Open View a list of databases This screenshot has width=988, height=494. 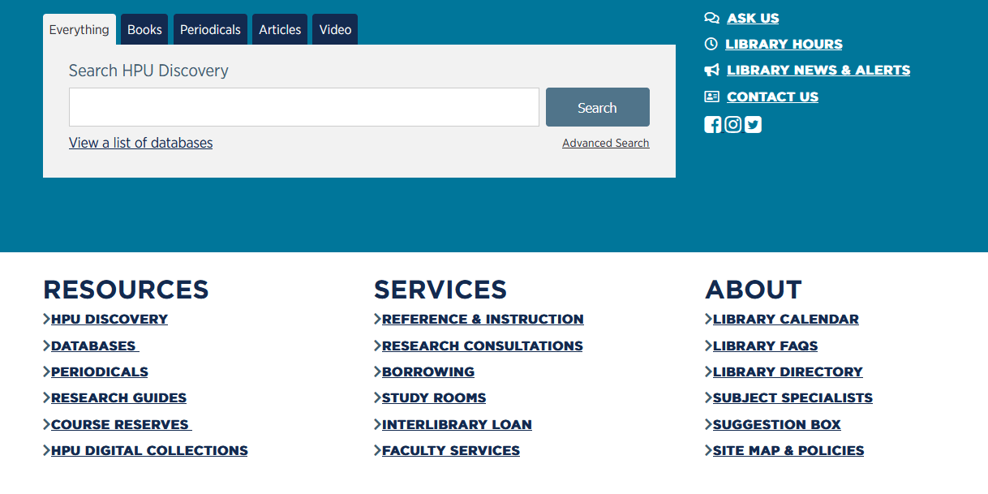click(x=141, y=143)
